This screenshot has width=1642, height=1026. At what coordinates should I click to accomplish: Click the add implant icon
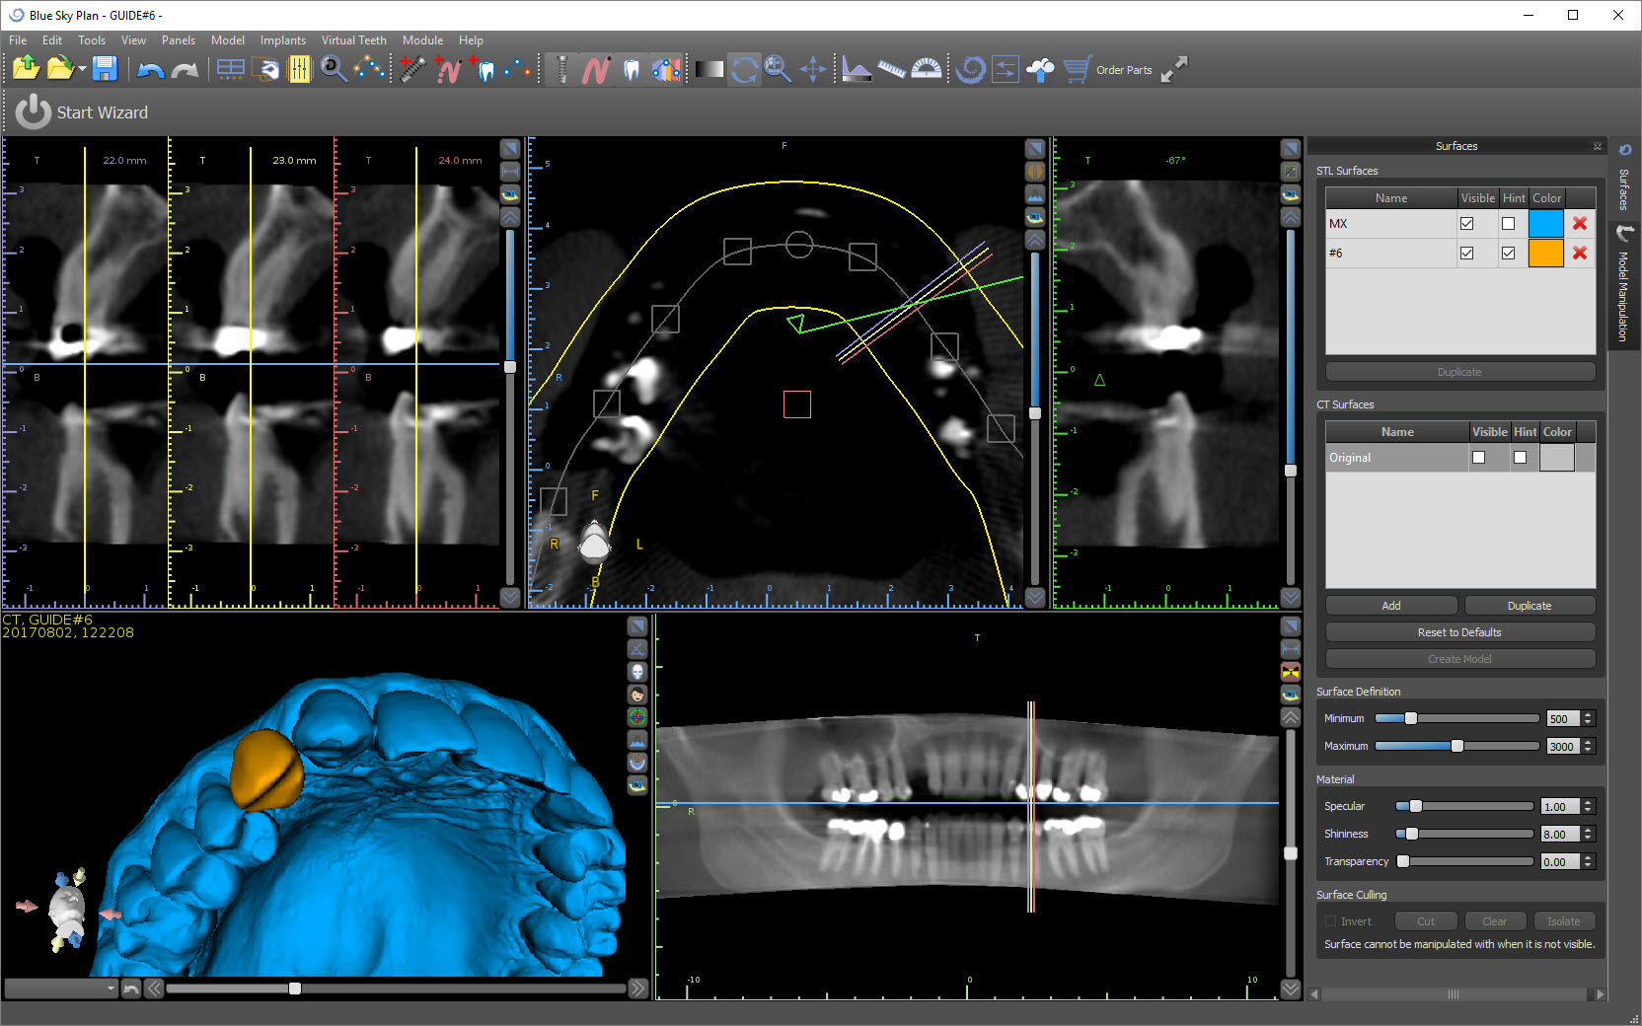(412, 69)
